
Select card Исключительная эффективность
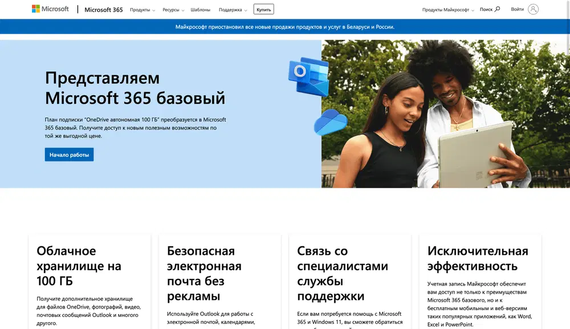pos(480,282)
